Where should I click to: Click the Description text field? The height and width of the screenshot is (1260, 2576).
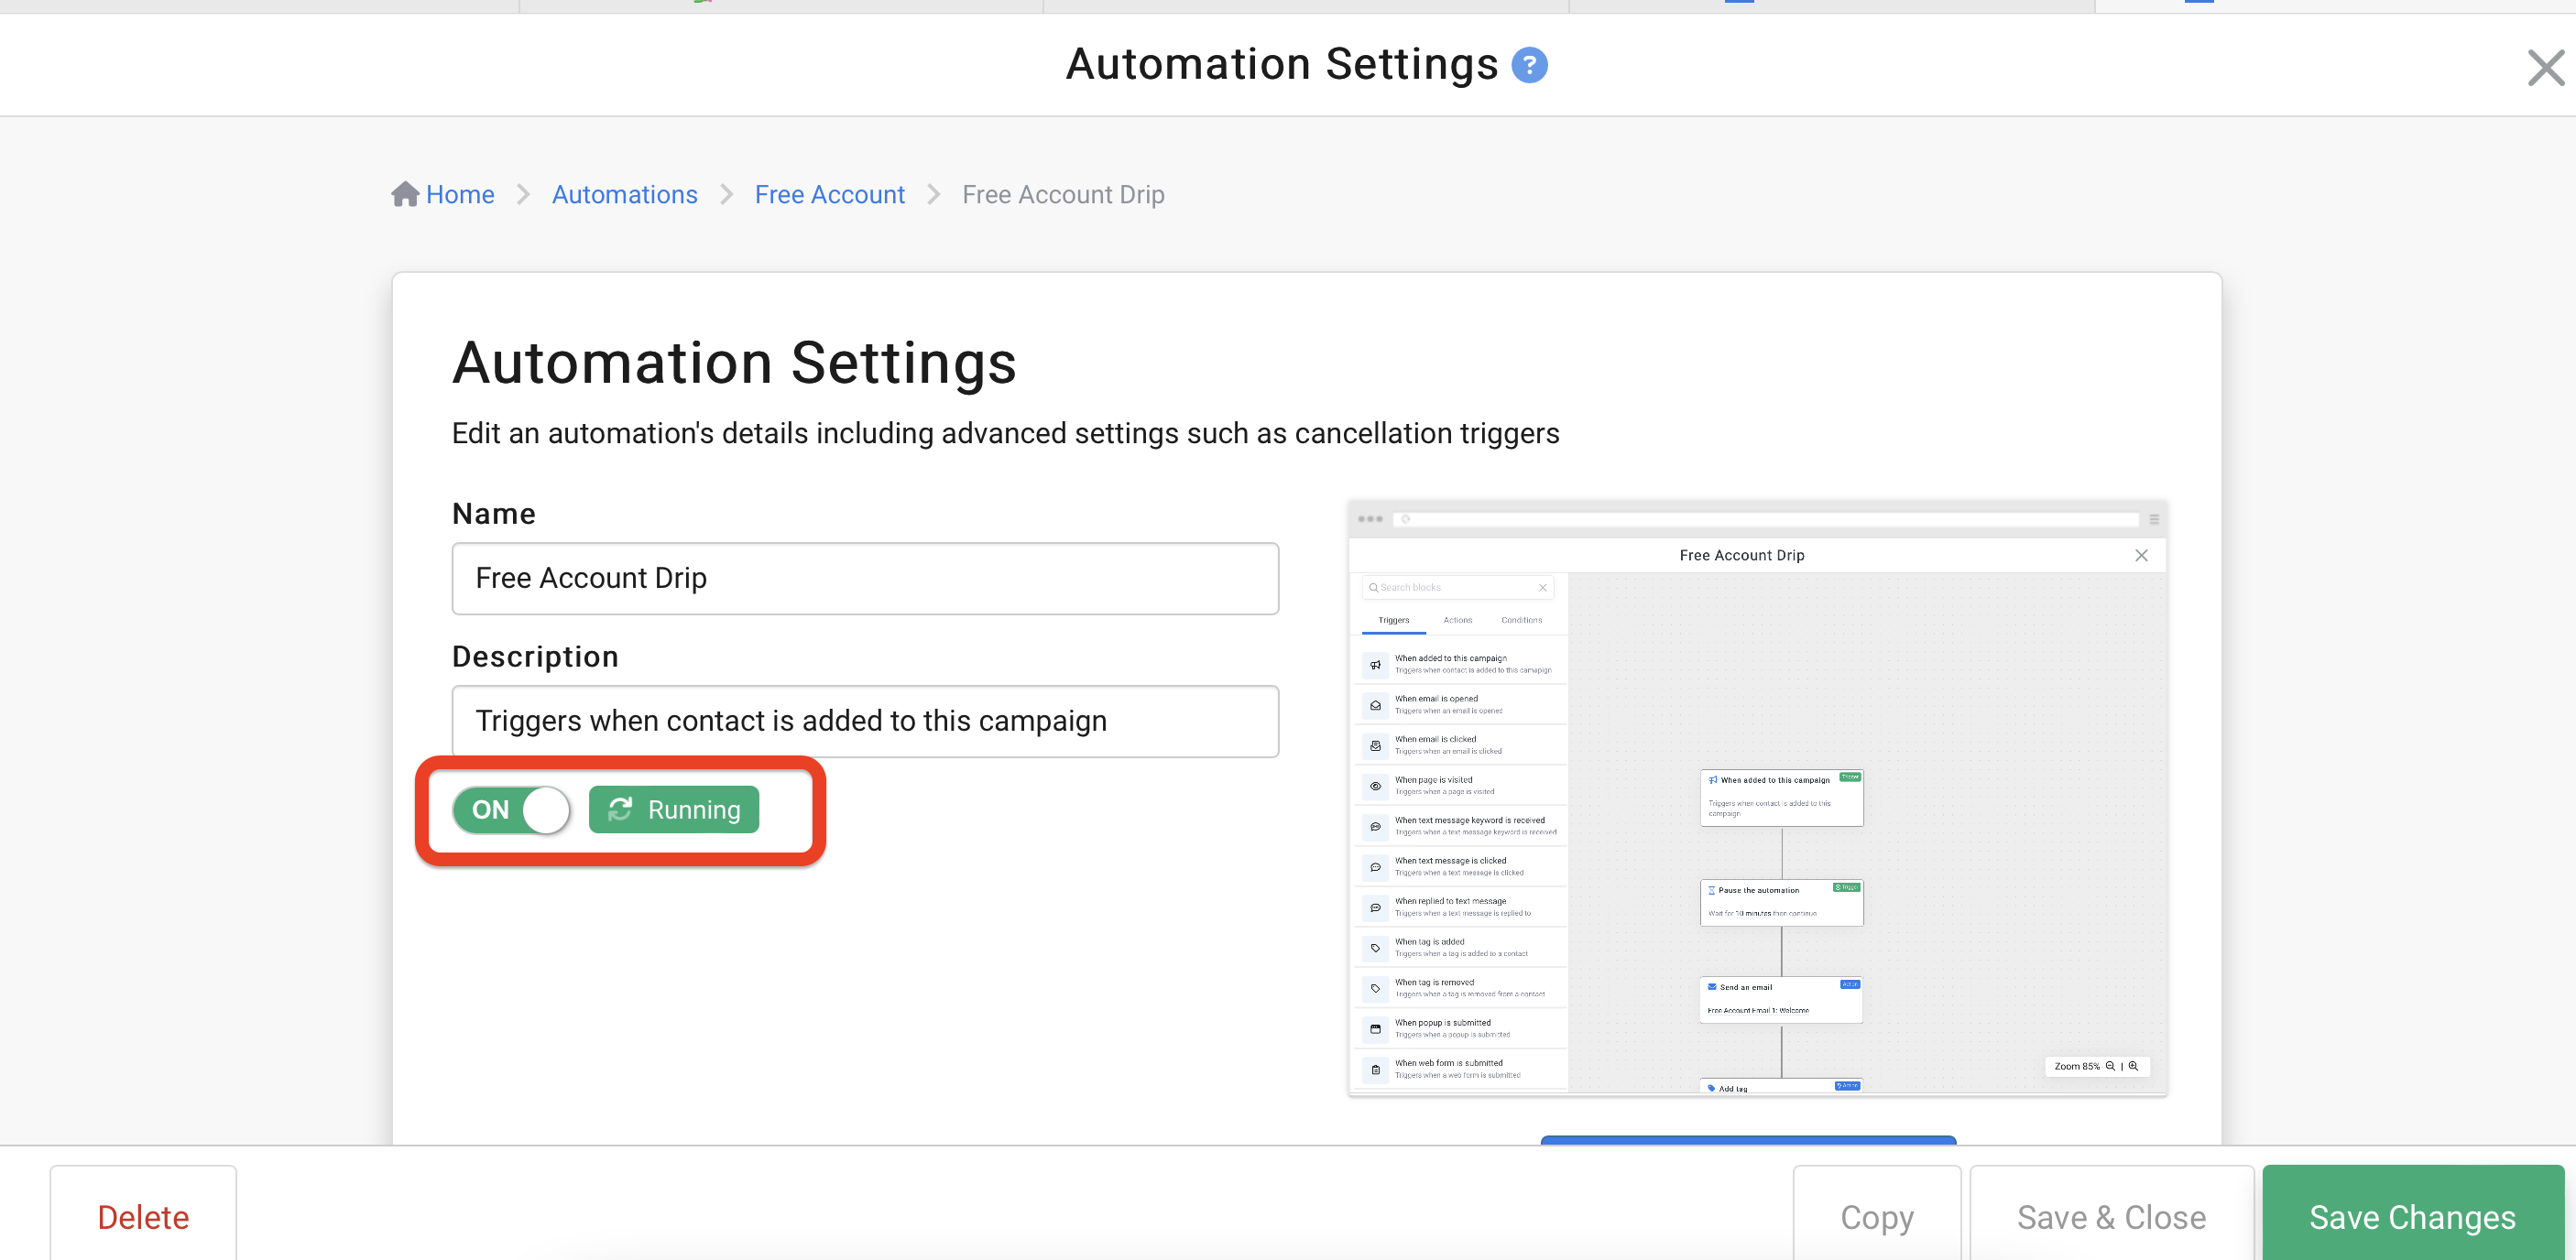click(x=865, y=722)
